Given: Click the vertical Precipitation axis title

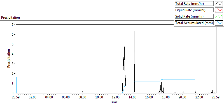Looking at the screenshot, I should click(x=9, y=59).
